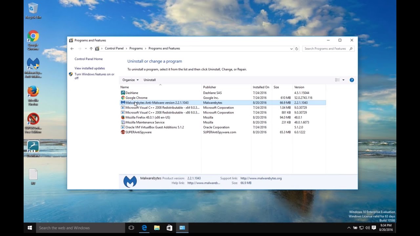Select the SUPERAntiSpyware program row
Image resolution: width=420 pixels, height=236 pixels.
pos(223,132)
